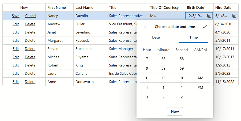Click the Hire Date column header
This screenshot has width=241, height=121.
click(x=226, y=7)
